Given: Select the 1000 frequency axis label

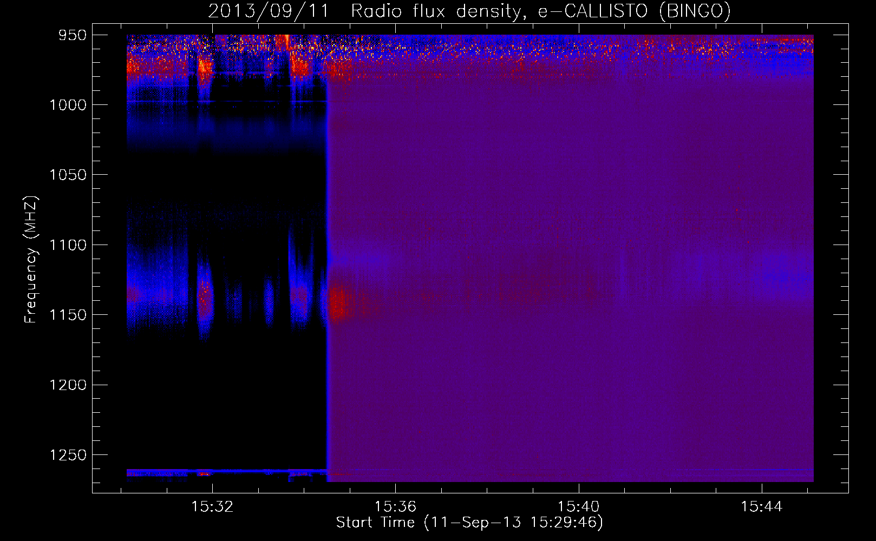Looking at the screenshot, I should pos(68,105).
